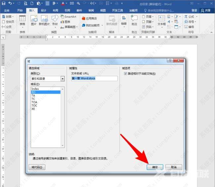
Task: Switch to the 审阅 Review tab
Action: (91, 10)
